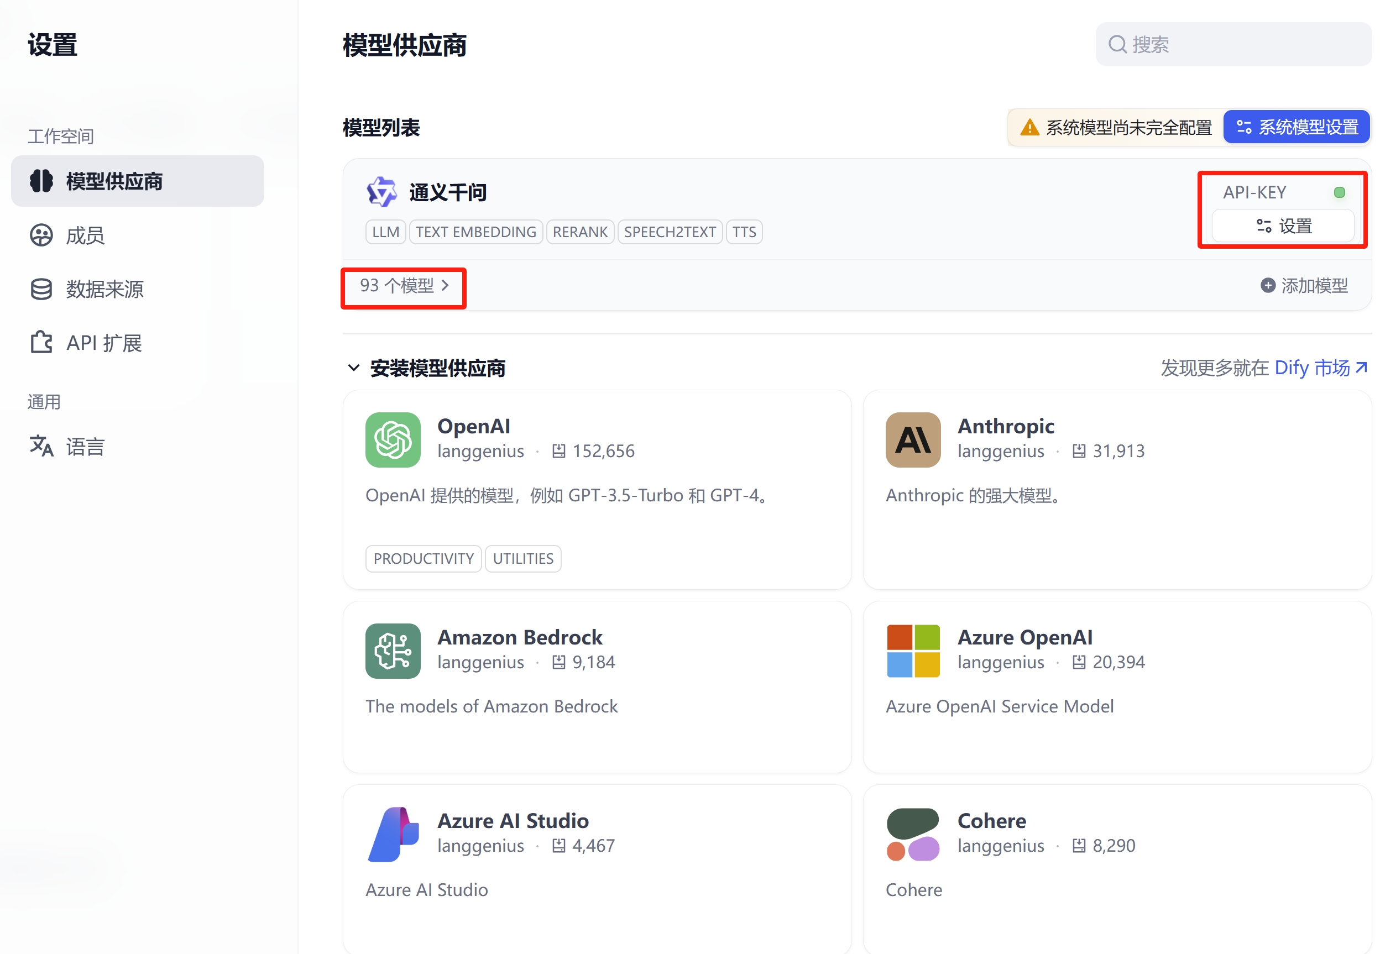
Task: Click the magnifier icon in search box
Action: 1117,44
